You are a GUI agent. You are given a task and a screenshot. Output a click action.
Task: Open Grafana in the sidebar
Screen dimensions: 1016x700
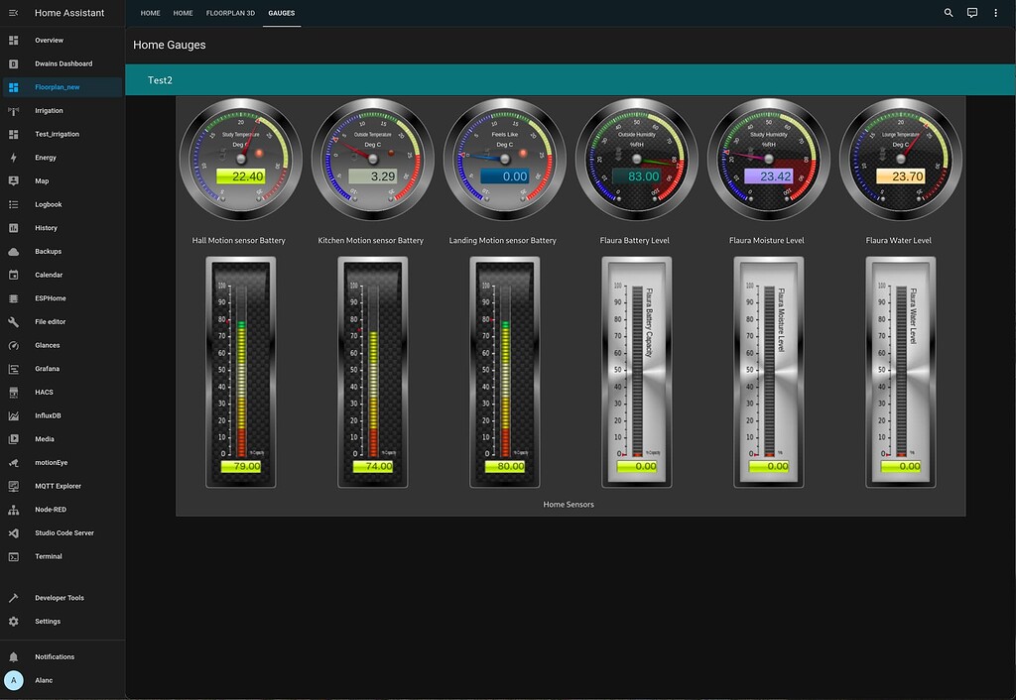(x=47, y=368)
